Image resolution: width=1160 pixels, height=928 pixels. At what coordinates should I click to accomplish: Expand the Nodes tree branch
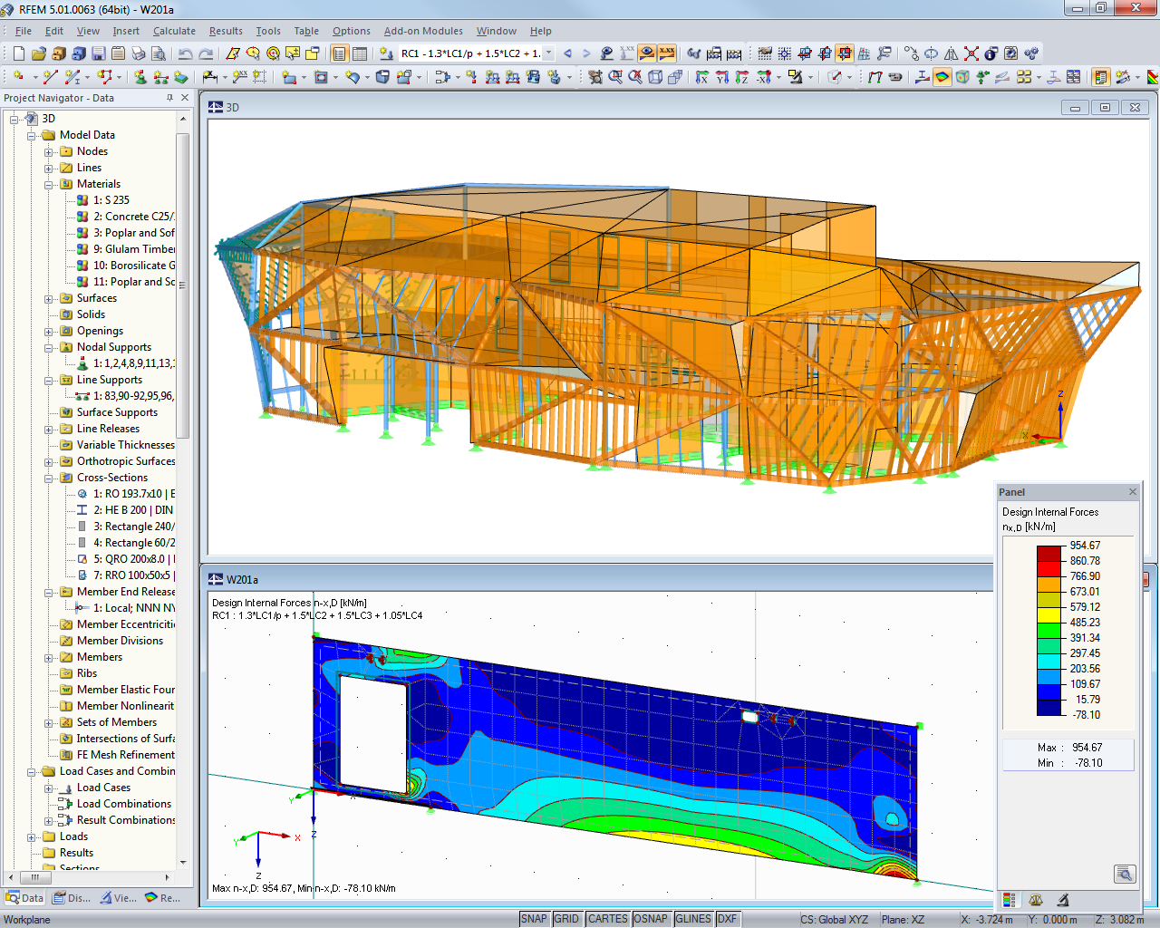pos(49,151)
